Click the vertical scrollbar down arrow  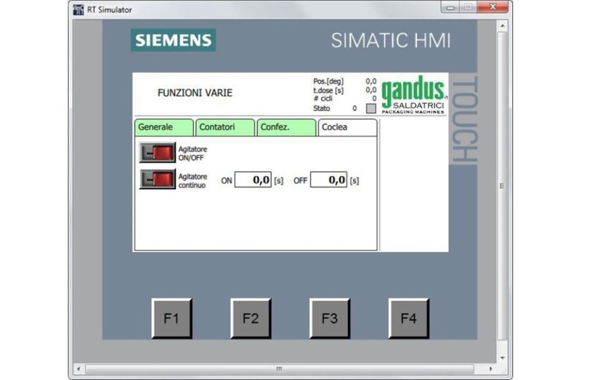coord(502,357)
